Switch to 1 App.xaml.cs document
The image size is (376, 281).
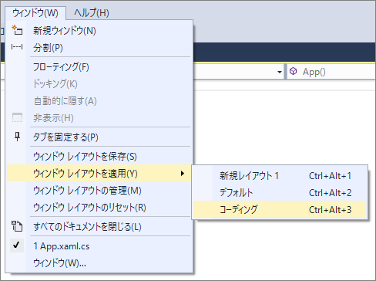coord(99,246)
